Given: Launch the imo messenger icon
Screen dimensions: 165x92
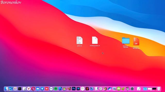Looking at the screenshot, I should click(x=51, y=89).
